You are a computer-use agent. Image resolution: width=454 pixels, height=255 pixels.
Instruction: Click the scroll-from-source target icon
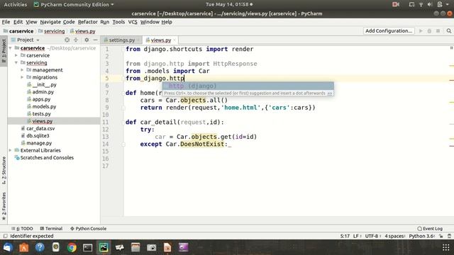pyautogui.click(x=67, y=40)
